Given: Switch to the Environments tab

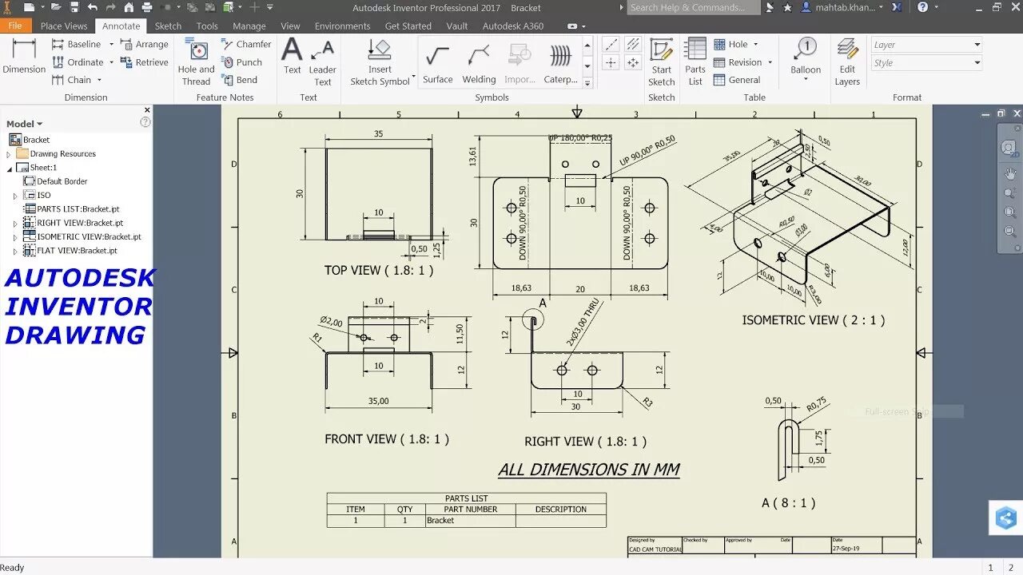Looking at the screenshot, I should click(342, 26).
